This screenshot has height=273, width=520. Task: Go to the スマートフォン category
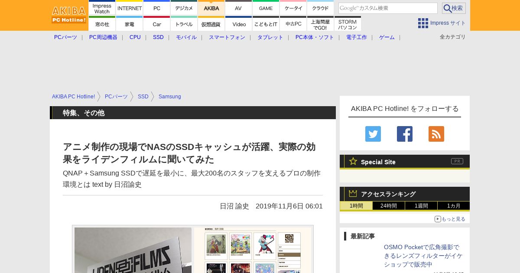pos(227,37)
